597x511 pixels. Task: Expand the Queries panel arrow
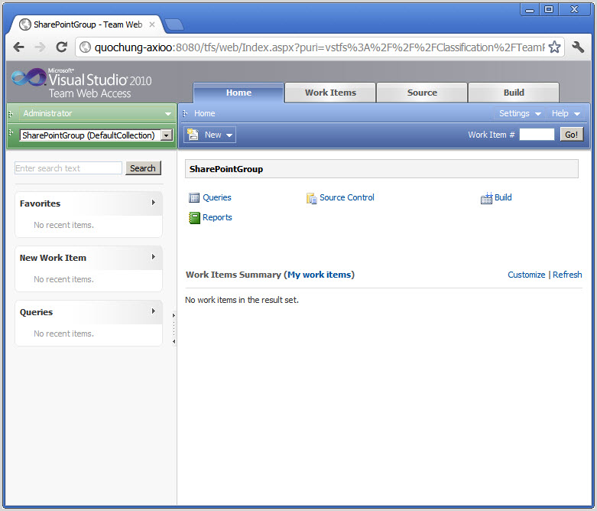pos(154,311)
